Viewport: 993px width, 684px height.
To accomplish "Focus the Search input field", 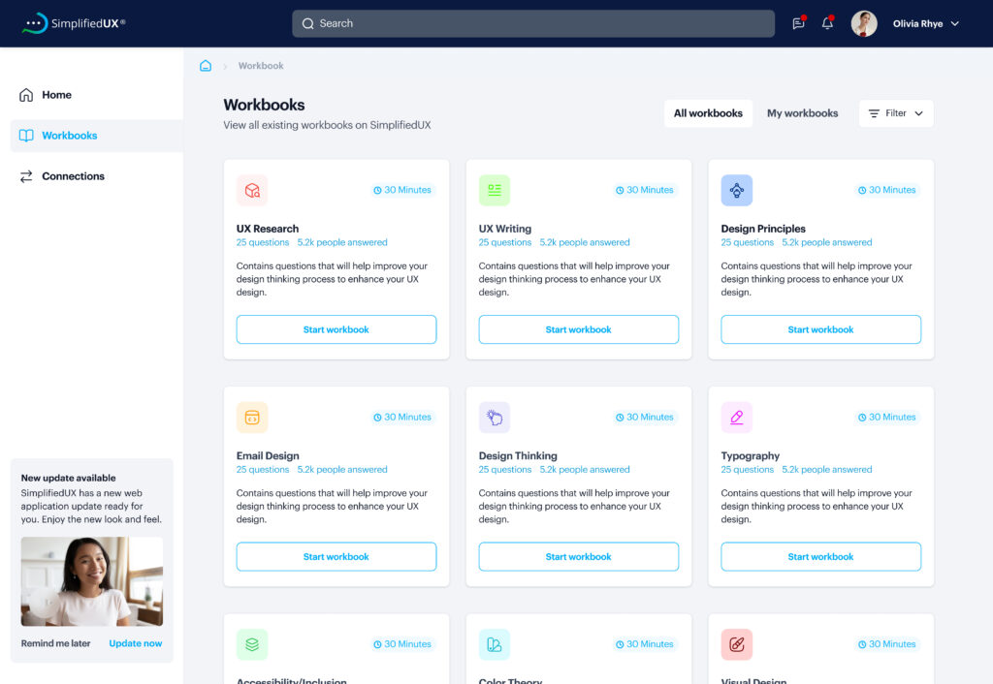I will pyautogui.click(x=533, y=23).
